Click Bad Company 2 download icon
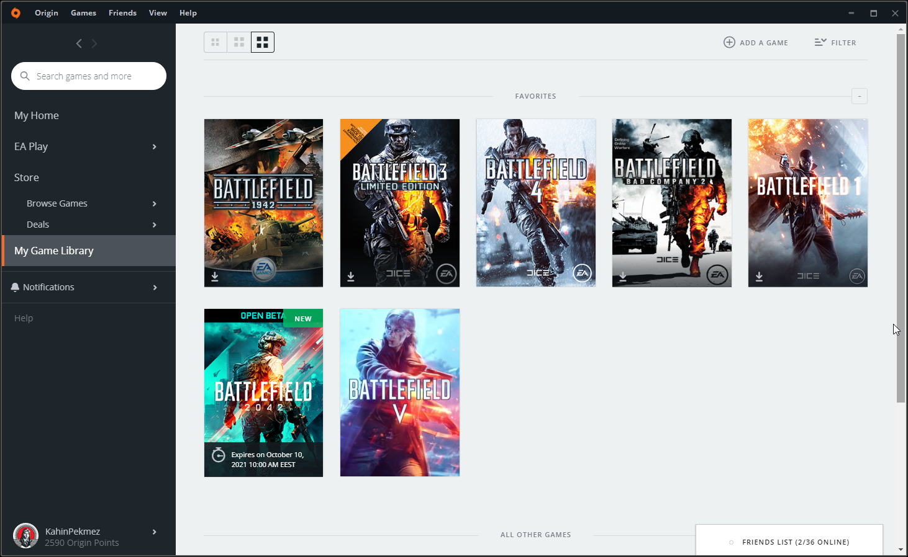Image resolution: width=908 pixels, height=557 pixels. point(623,277)
